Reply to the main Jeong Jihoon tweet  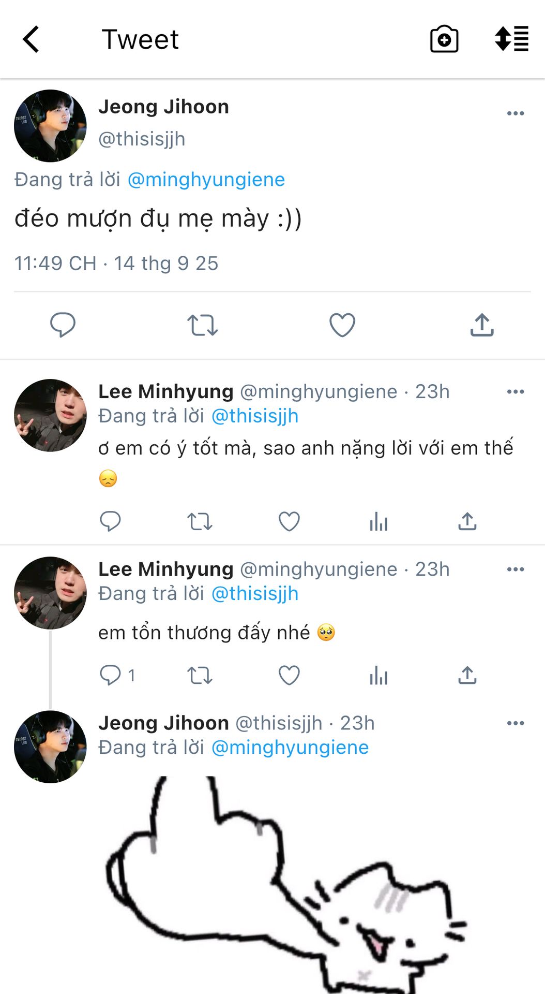coord(63,325)
